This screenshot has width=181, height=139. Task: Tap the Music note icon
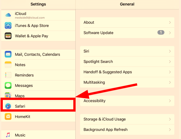tap(8, 135)
